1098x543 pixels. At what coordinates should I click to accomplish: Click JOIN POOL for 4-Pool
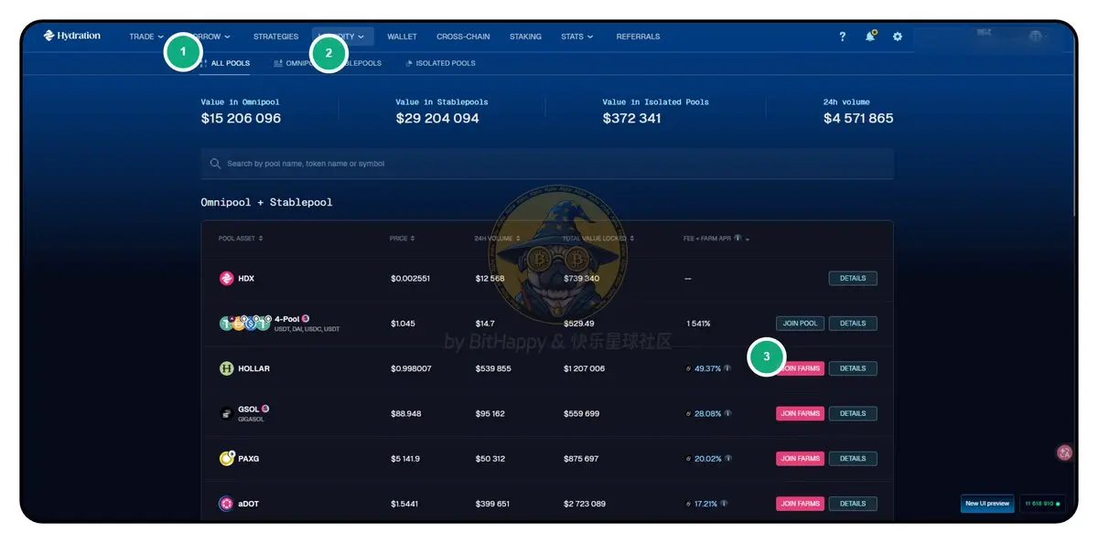tap(801, 323)
